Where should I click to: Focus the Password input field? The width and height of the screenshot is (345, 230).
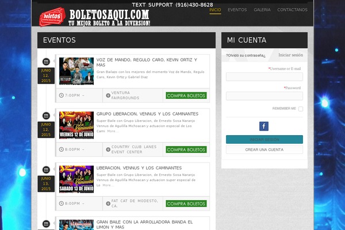pos(264,96)
